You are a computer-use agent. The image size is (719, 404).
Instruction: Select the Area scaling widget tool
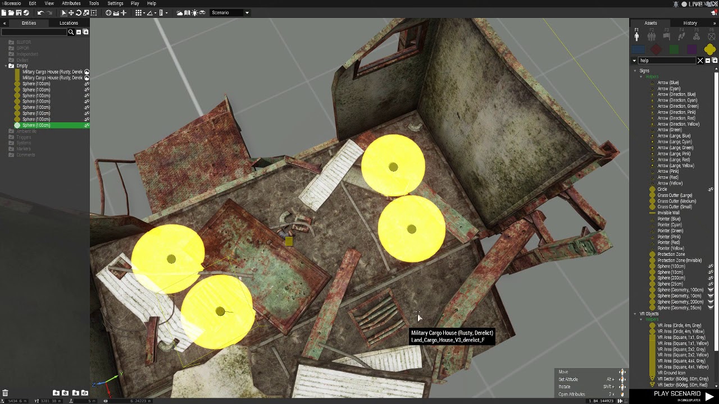pos(93,12)
